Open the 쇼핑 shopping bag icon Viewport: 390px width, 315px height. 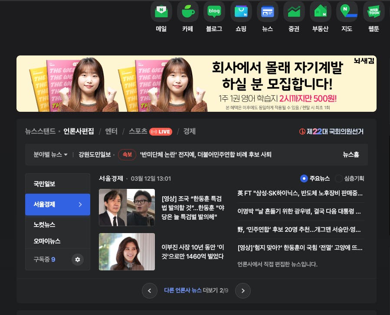[x=241, y=11]
